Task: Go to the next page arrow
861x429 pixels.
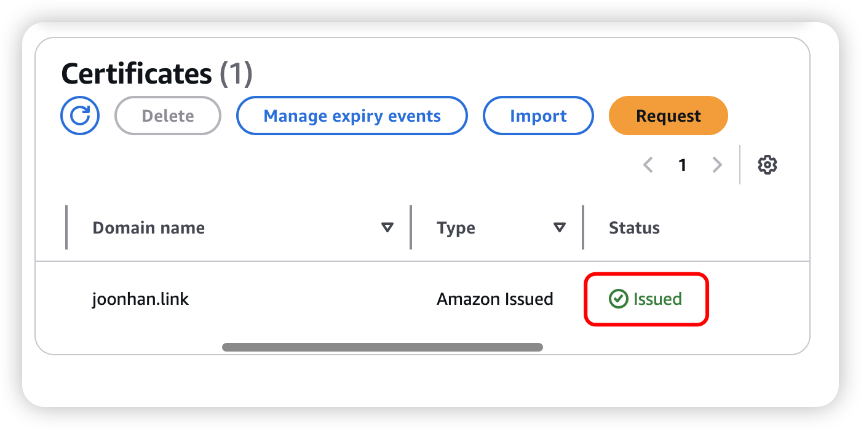Action: (716, 165)
